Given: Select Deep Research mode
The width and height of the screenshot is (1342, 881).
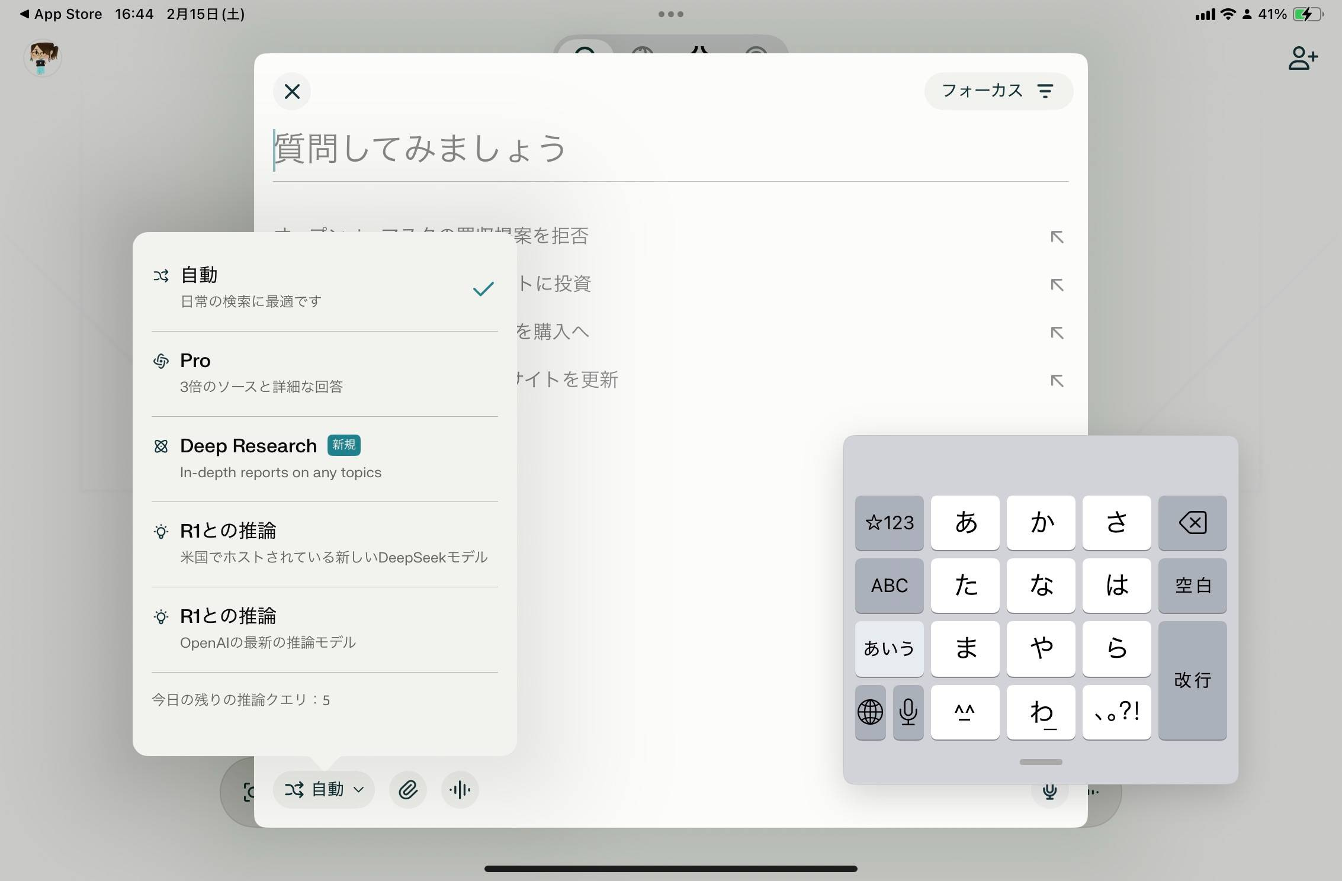Looking at the screenshot, I should pos(325,459).
